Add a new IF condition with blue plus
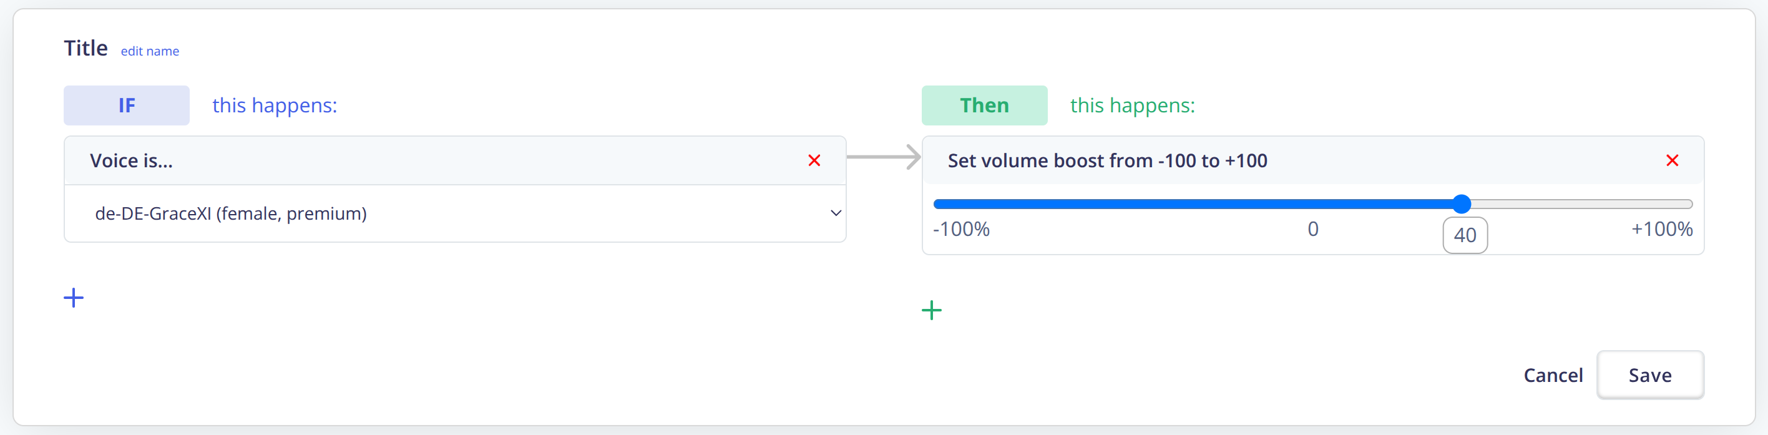Viewport: 1768px width, 435px height. click(74, 298)
